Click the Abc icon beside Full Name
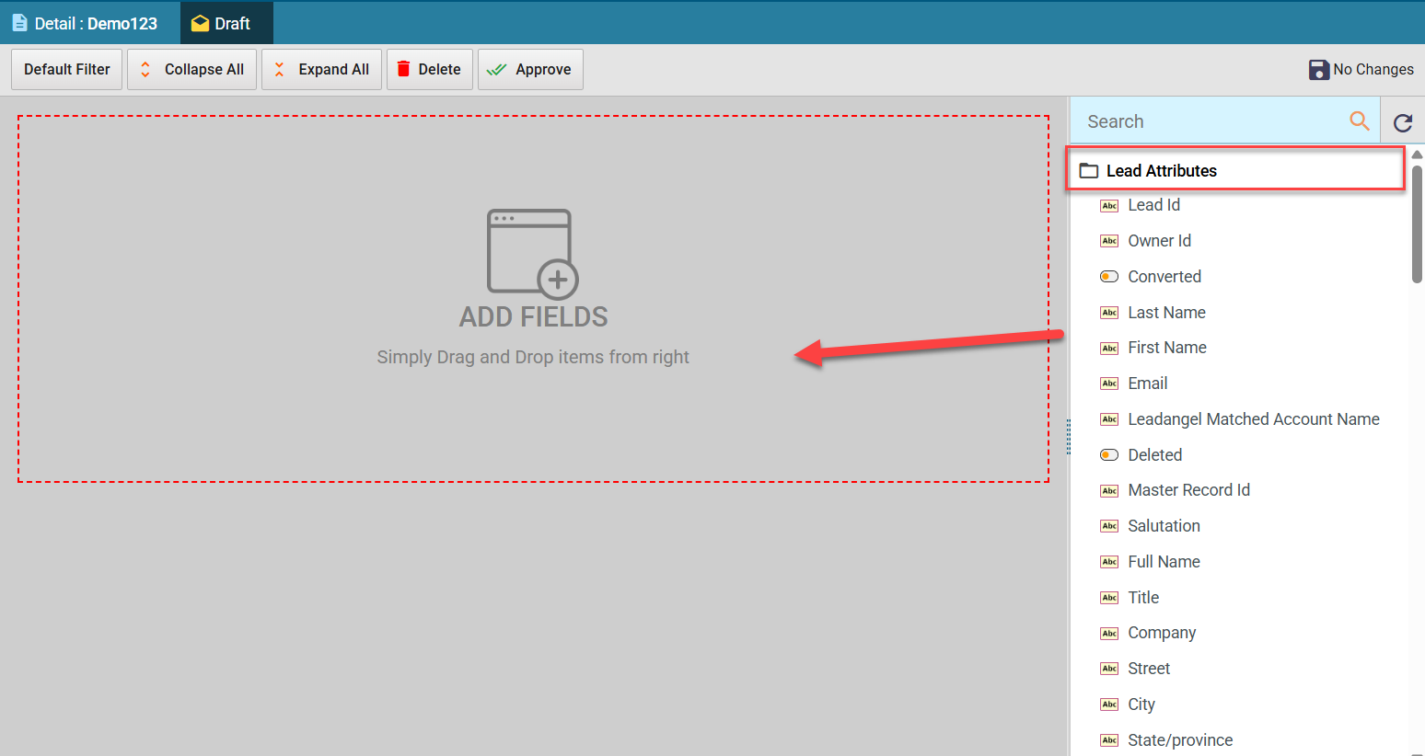 (x=1109, y=562)
